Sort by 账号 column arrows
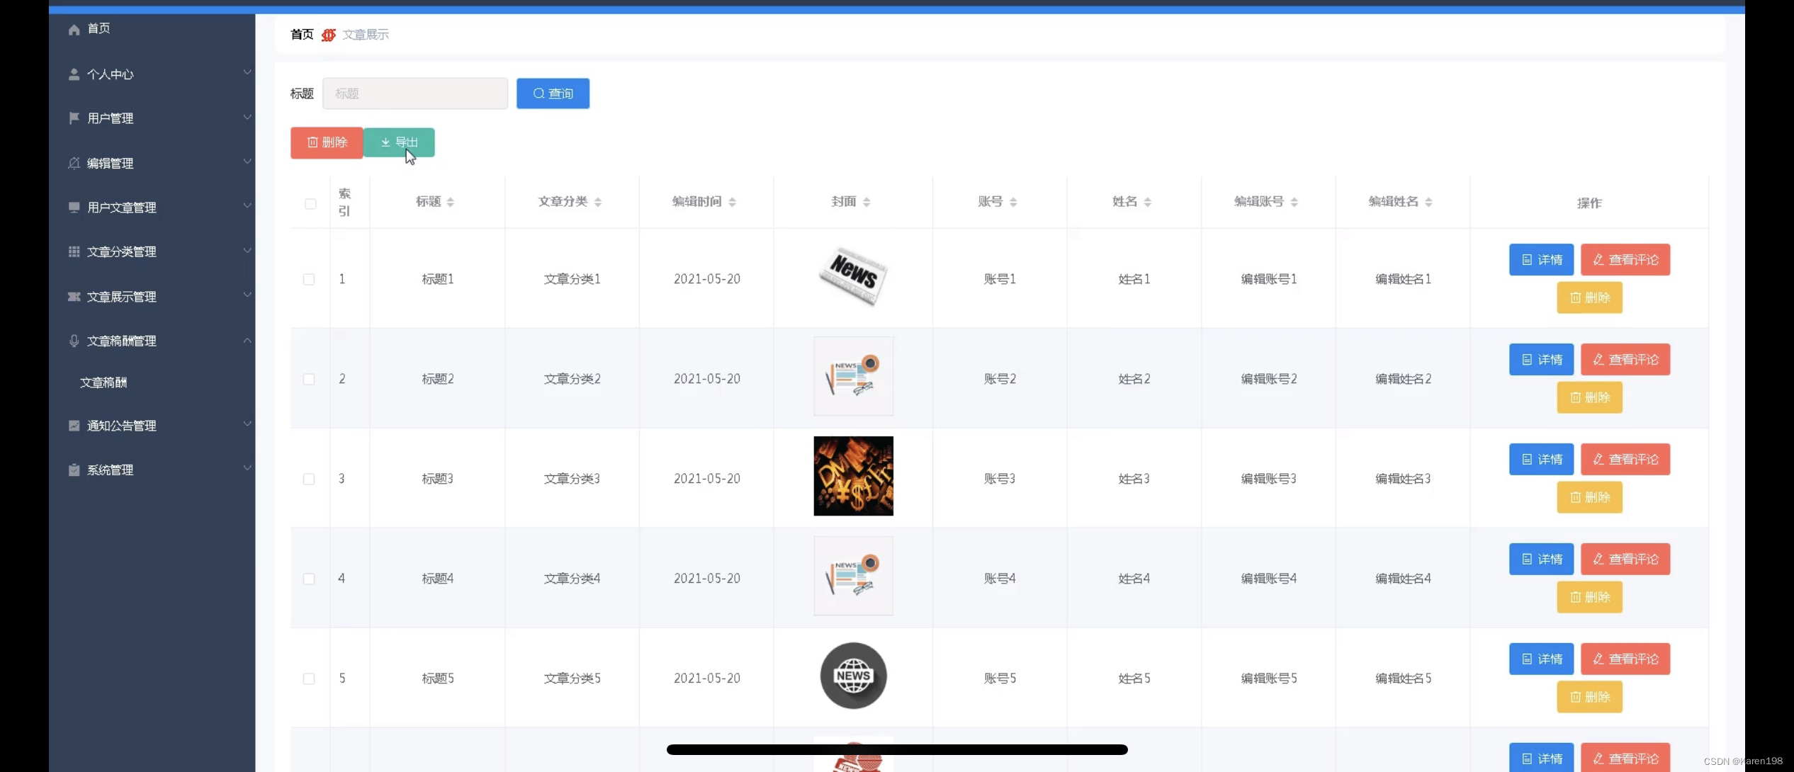 pos(1013,203)
